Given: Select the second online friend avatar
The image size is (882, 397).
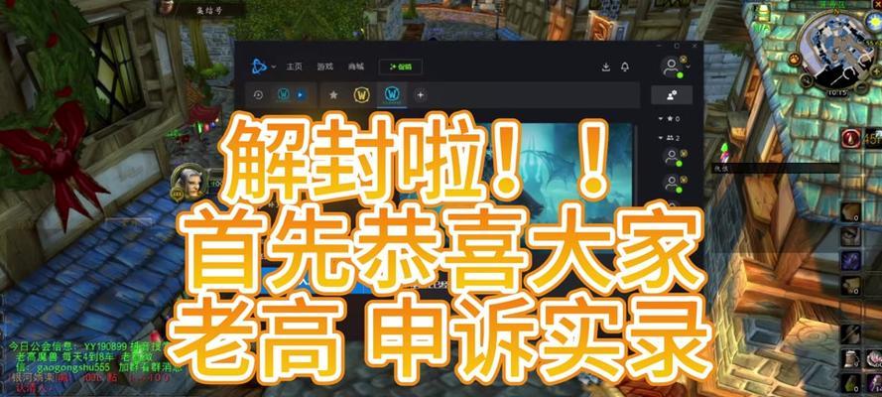Looking at the screenshot, I should click(671, 183).
